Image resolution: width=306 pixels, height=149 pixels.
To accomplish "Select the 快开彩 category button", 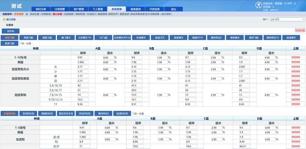I will coord(10,31).
